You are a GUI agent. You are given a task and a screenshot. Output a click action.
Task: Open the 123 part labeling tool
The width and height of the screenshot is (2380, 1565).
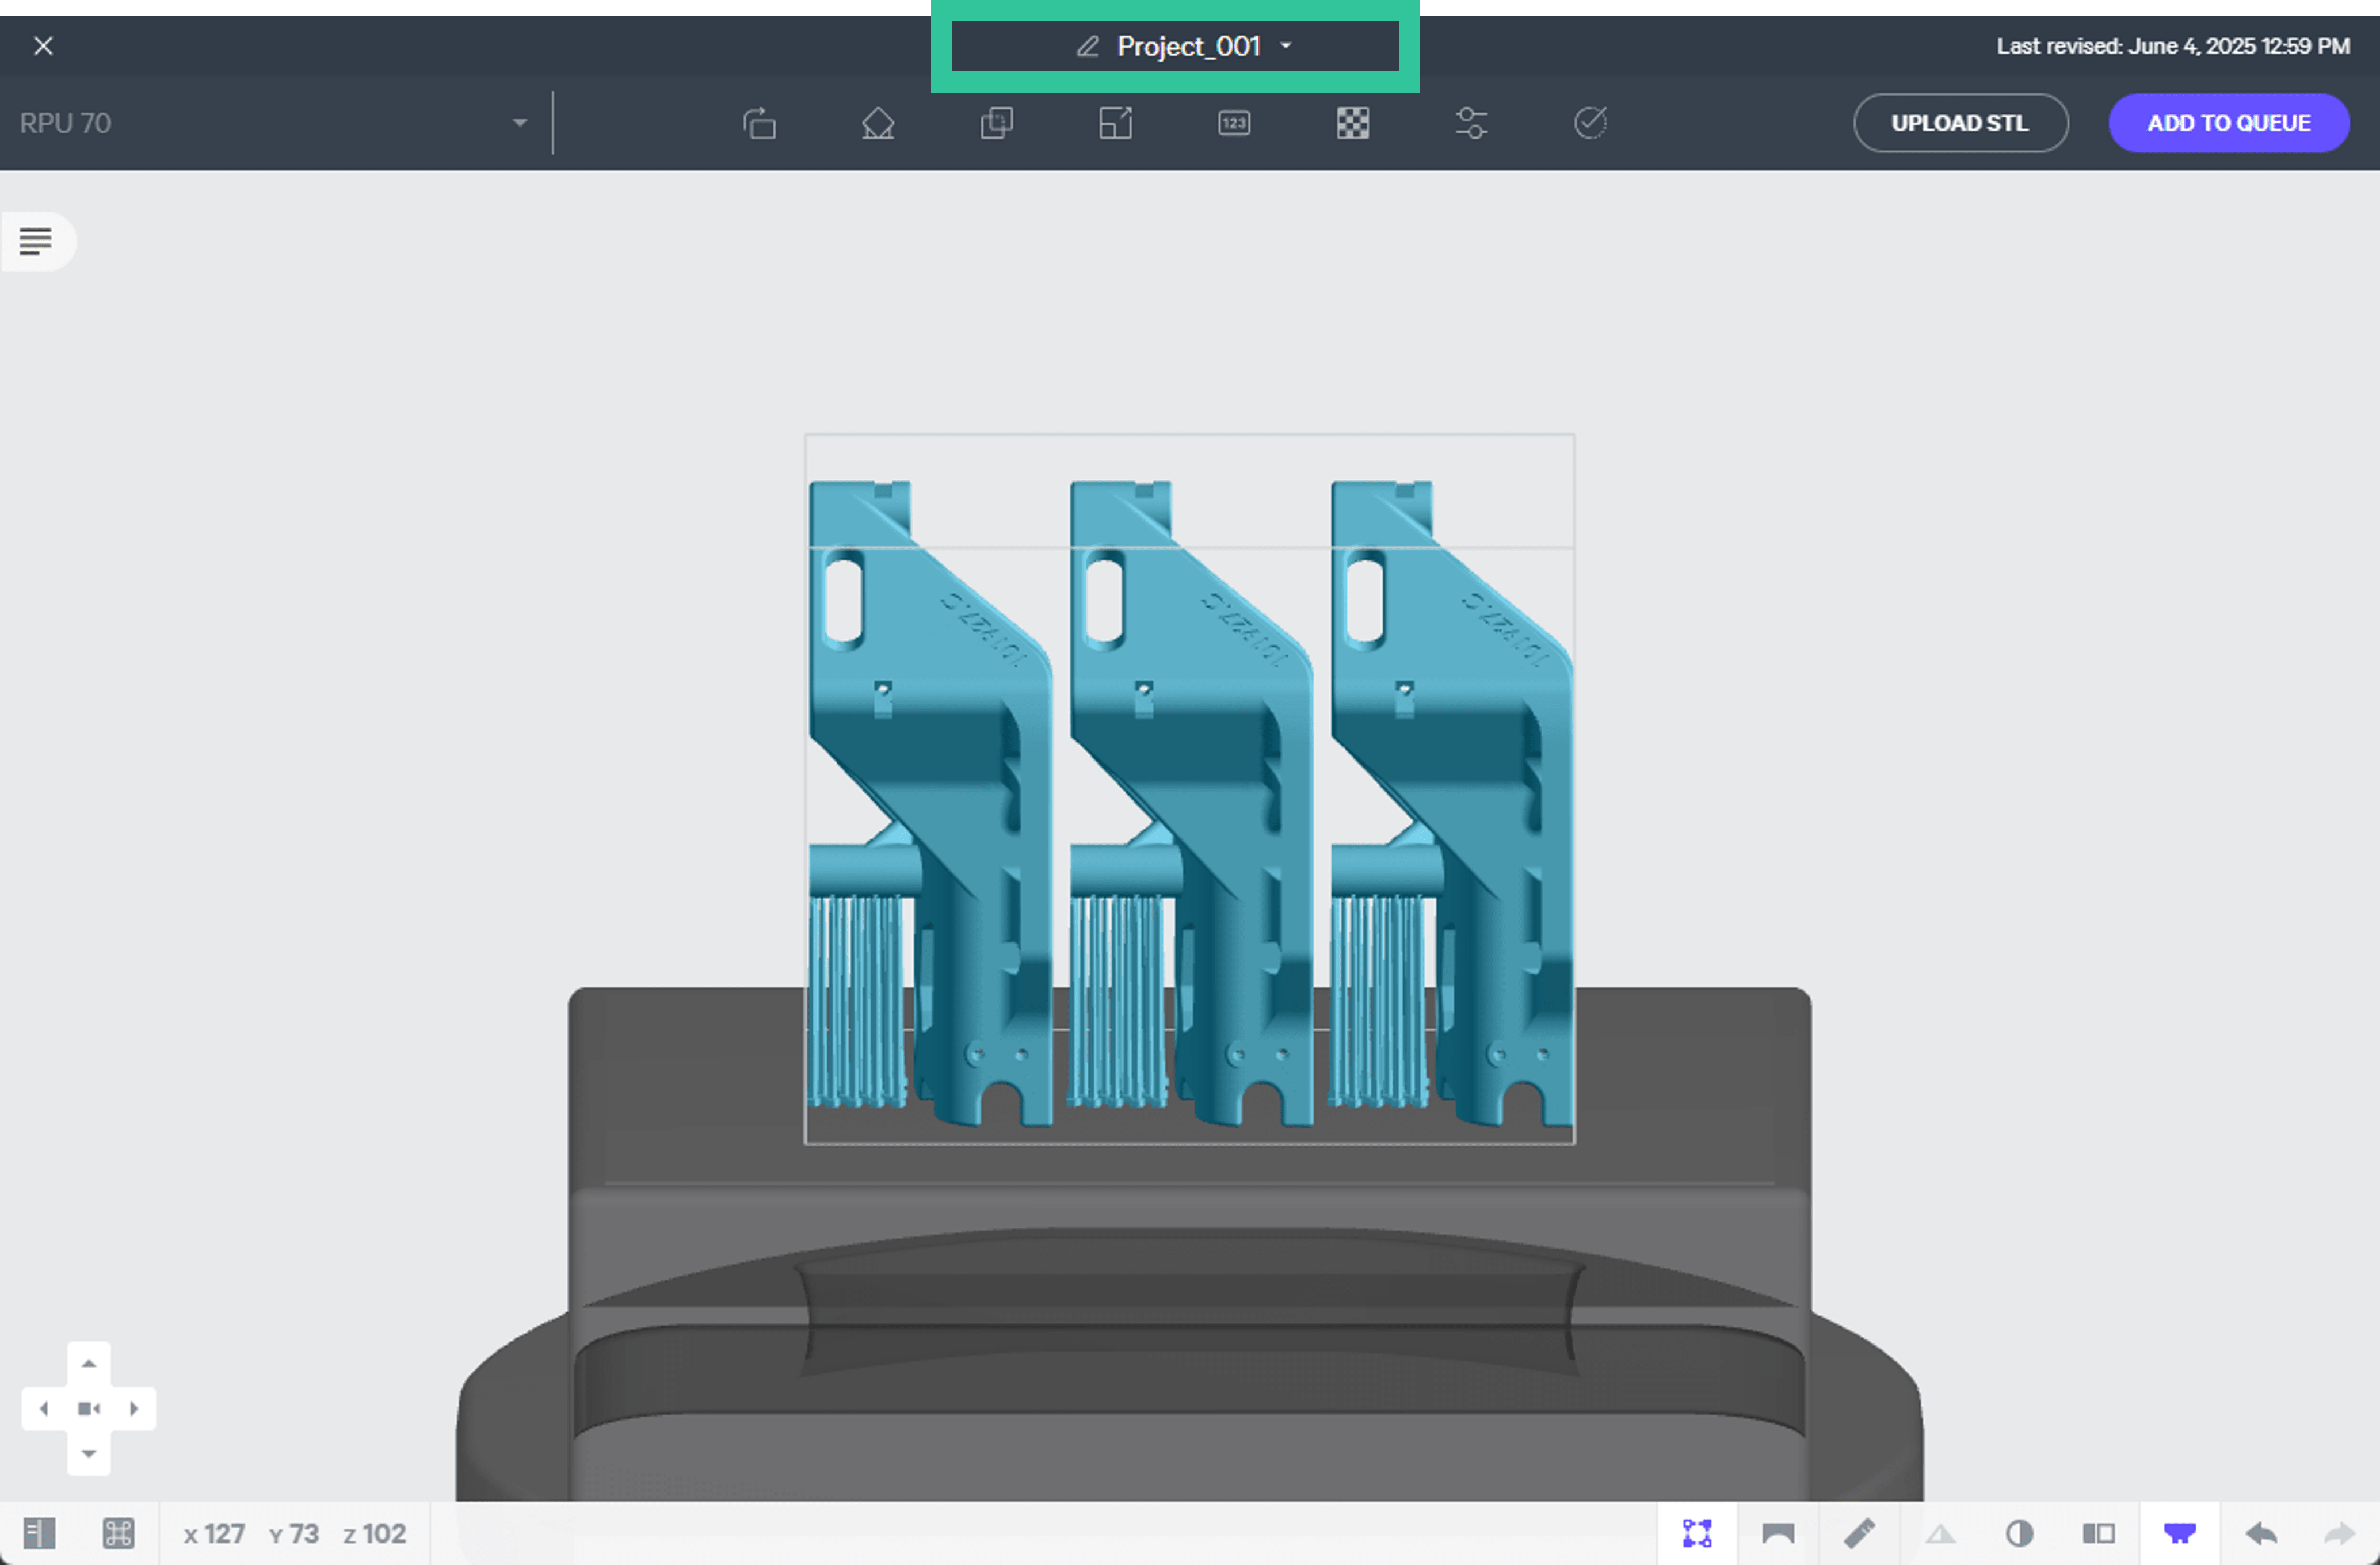click(x=1234, y=123)
